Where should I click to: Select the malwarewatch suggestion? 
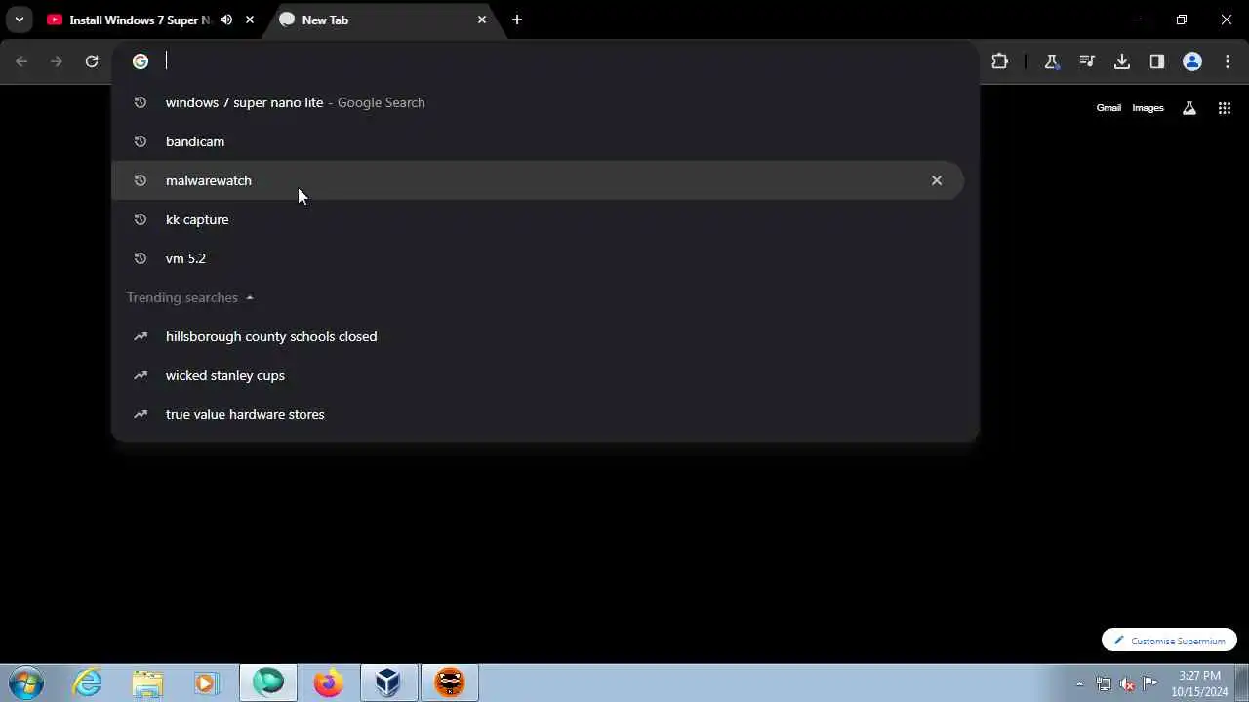(538, 180)
